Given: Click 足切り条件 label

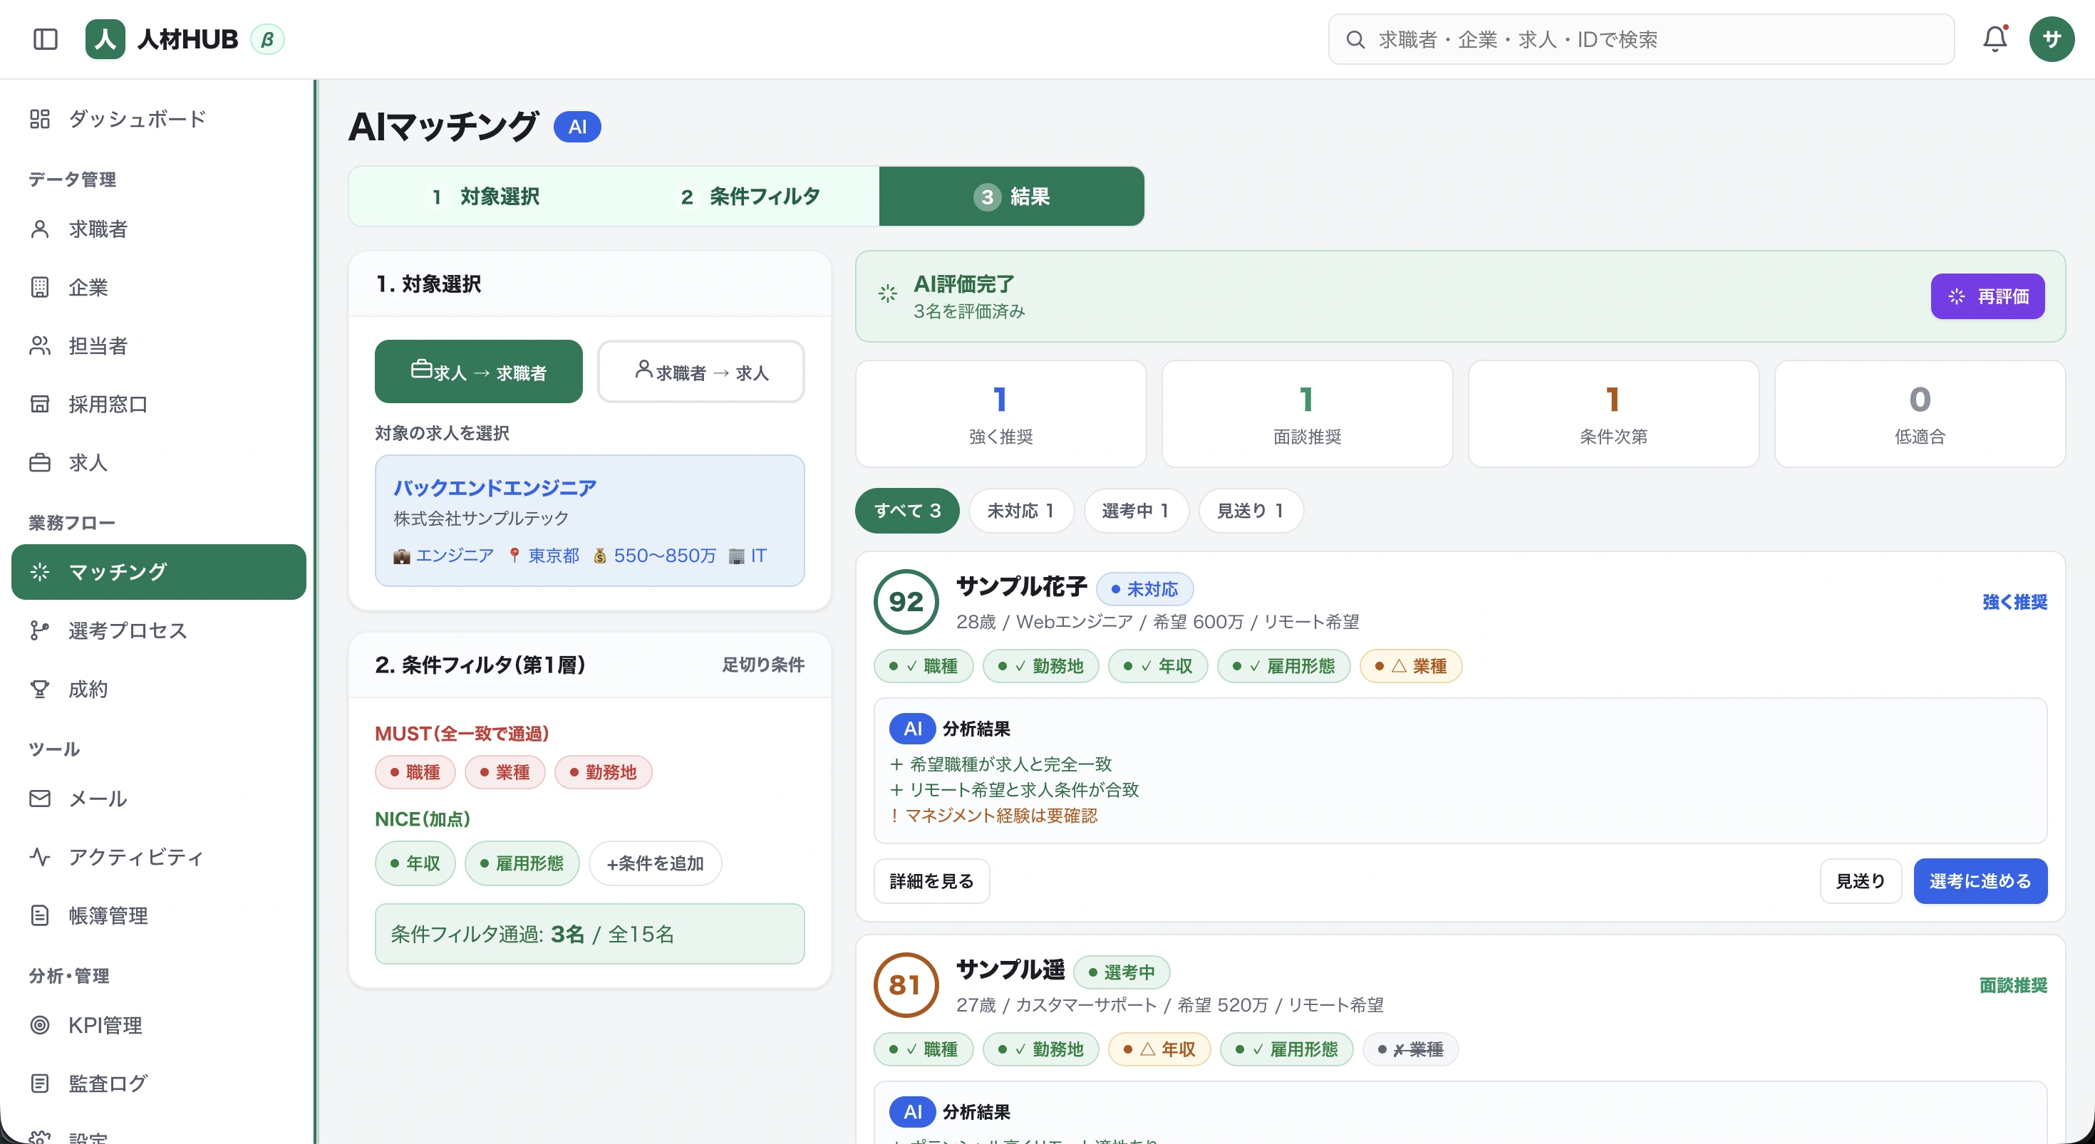Looking at the screenshot, I should tap(763, 665).
